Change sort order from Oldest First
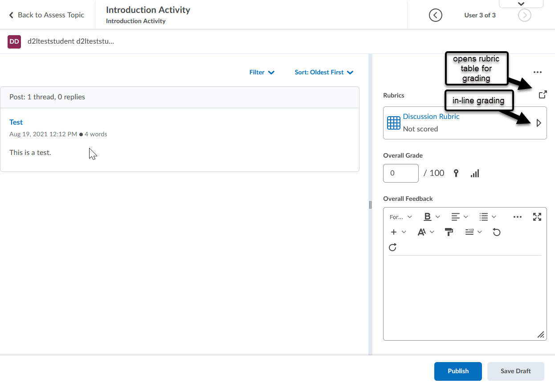Screen dimensions: 555x387 (324, 72)
